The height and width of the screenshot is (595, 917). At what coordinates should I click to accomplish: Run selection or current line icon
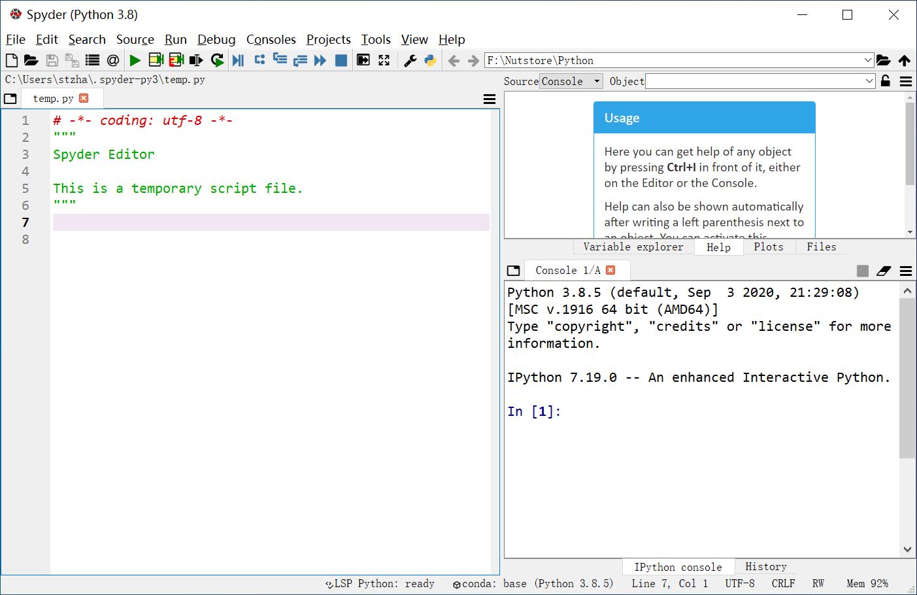[x=196, y=60]
